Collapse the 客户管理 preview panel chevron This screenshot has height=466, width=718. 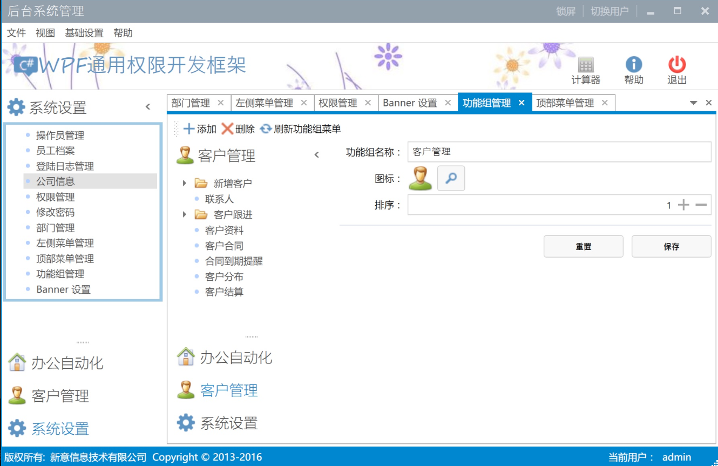[x=317, y=155]
